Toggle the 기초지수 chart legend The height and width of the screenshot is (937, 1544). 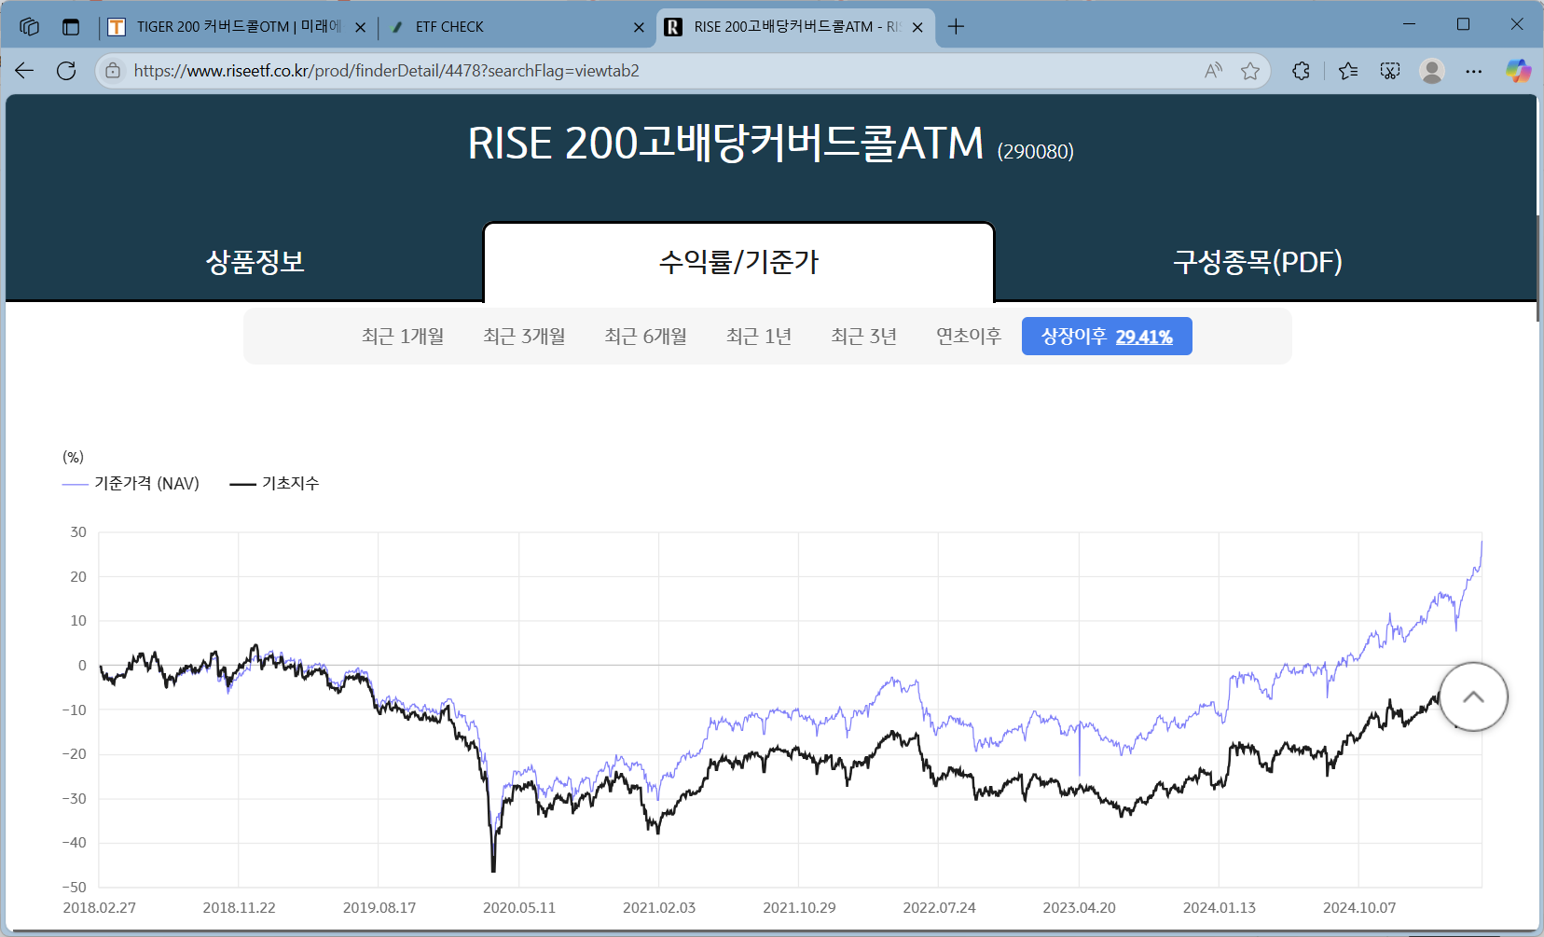pyautogui.click(x=275, y=484)
